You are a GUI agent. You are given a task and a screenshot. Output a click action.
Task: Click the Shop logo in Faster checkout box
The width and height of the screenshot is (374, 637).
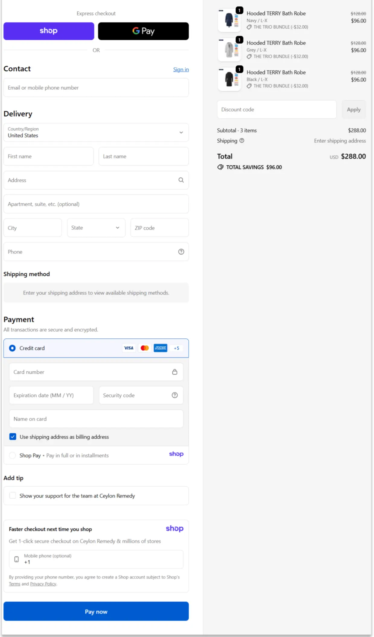tap(174, 529)
